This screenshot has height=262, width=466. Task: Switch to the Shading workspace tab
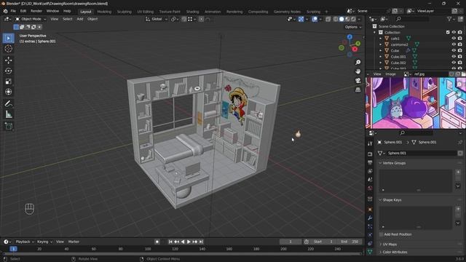tap(192, 12)
